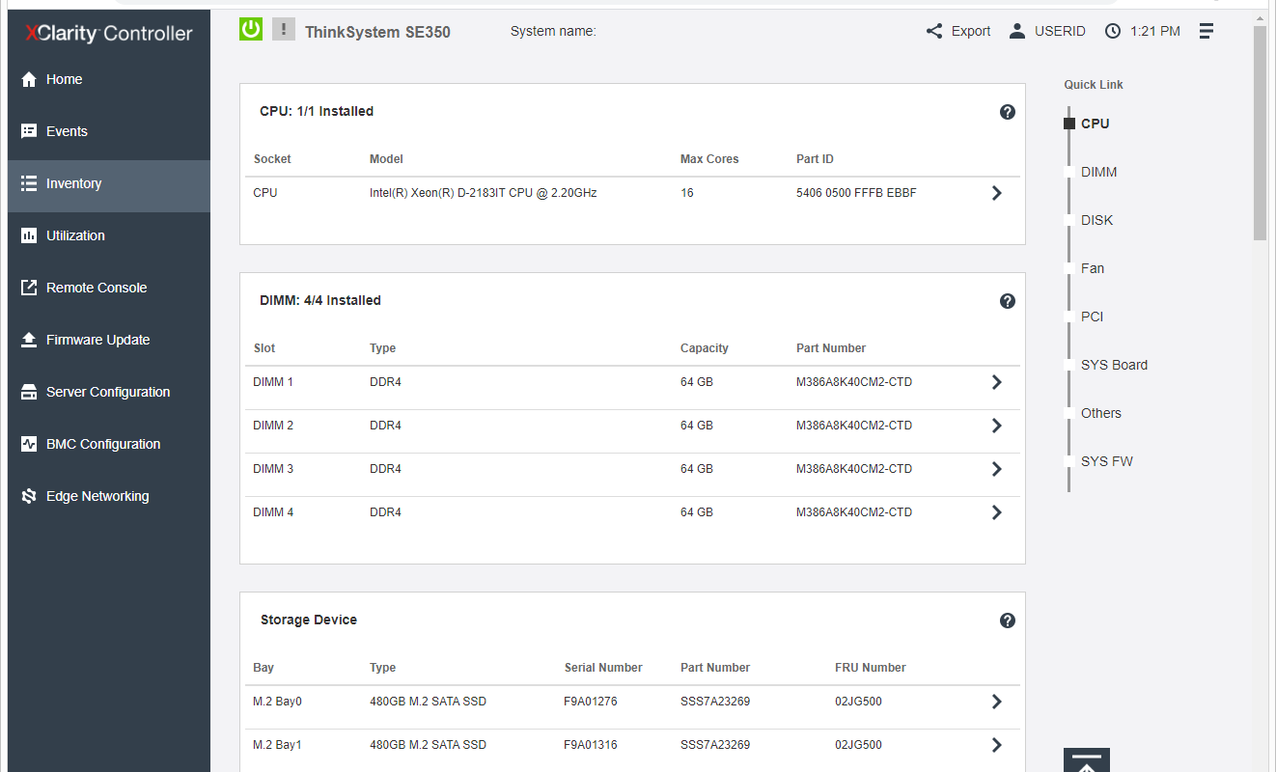The width and height of the screenshot is (1276, 772).
Task: Jump to DIMM quick link
Action: point(1098,172)
